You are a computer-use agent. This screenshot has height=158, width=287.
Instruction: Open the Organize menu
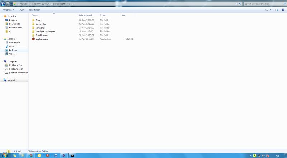pyautogui.click(x=9, y=10)
